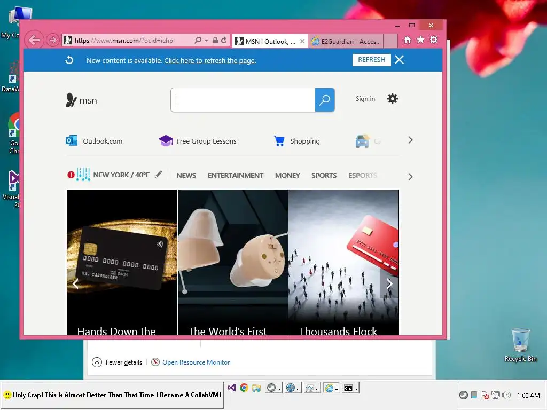The width and height of the screenshot is (547, 410).
Task: Open the NEWS menu item
Action: coord(186,175)
